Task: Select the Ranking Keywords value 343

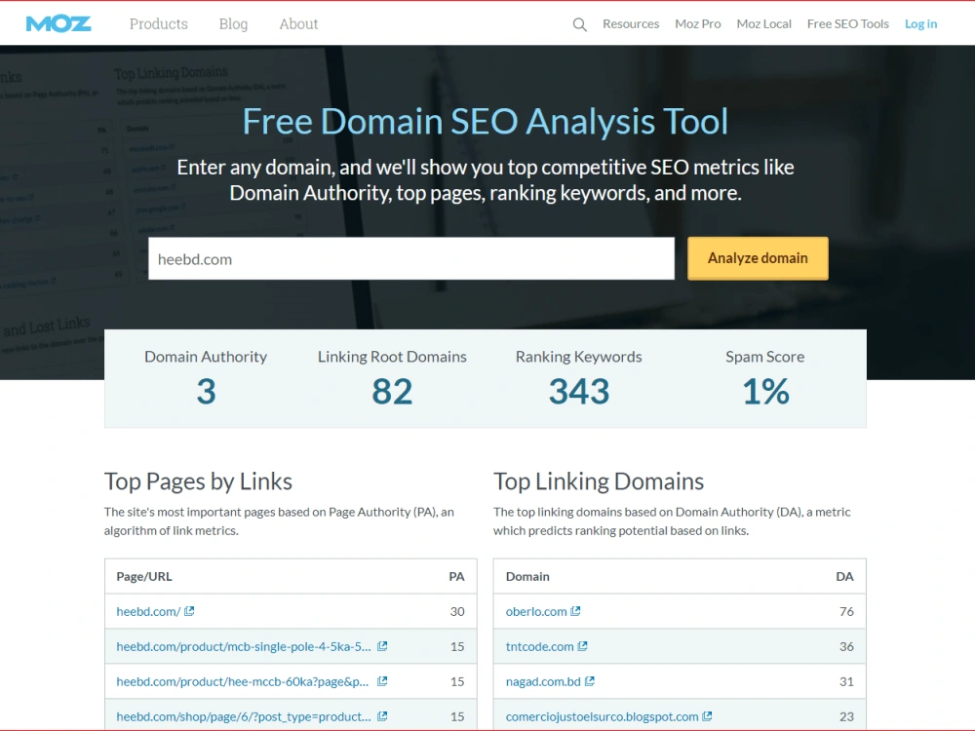Action: 579,392
